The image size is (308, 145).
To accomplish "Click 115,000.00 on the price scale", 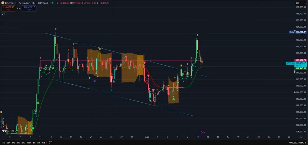I will pyautogui.click(x=301, y=86).
